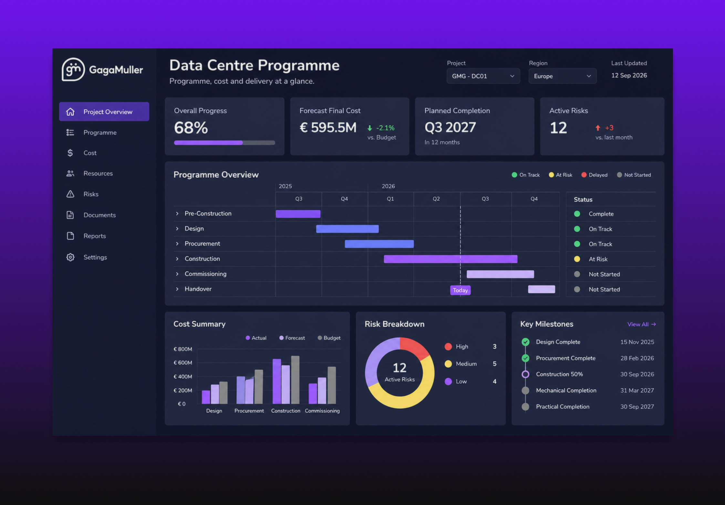Open the Region Europe dropdown

(x=562, y=76)
